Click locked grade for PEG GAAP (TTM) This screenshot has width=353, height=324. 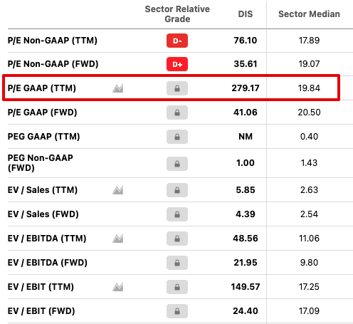(x=177, y=137)
